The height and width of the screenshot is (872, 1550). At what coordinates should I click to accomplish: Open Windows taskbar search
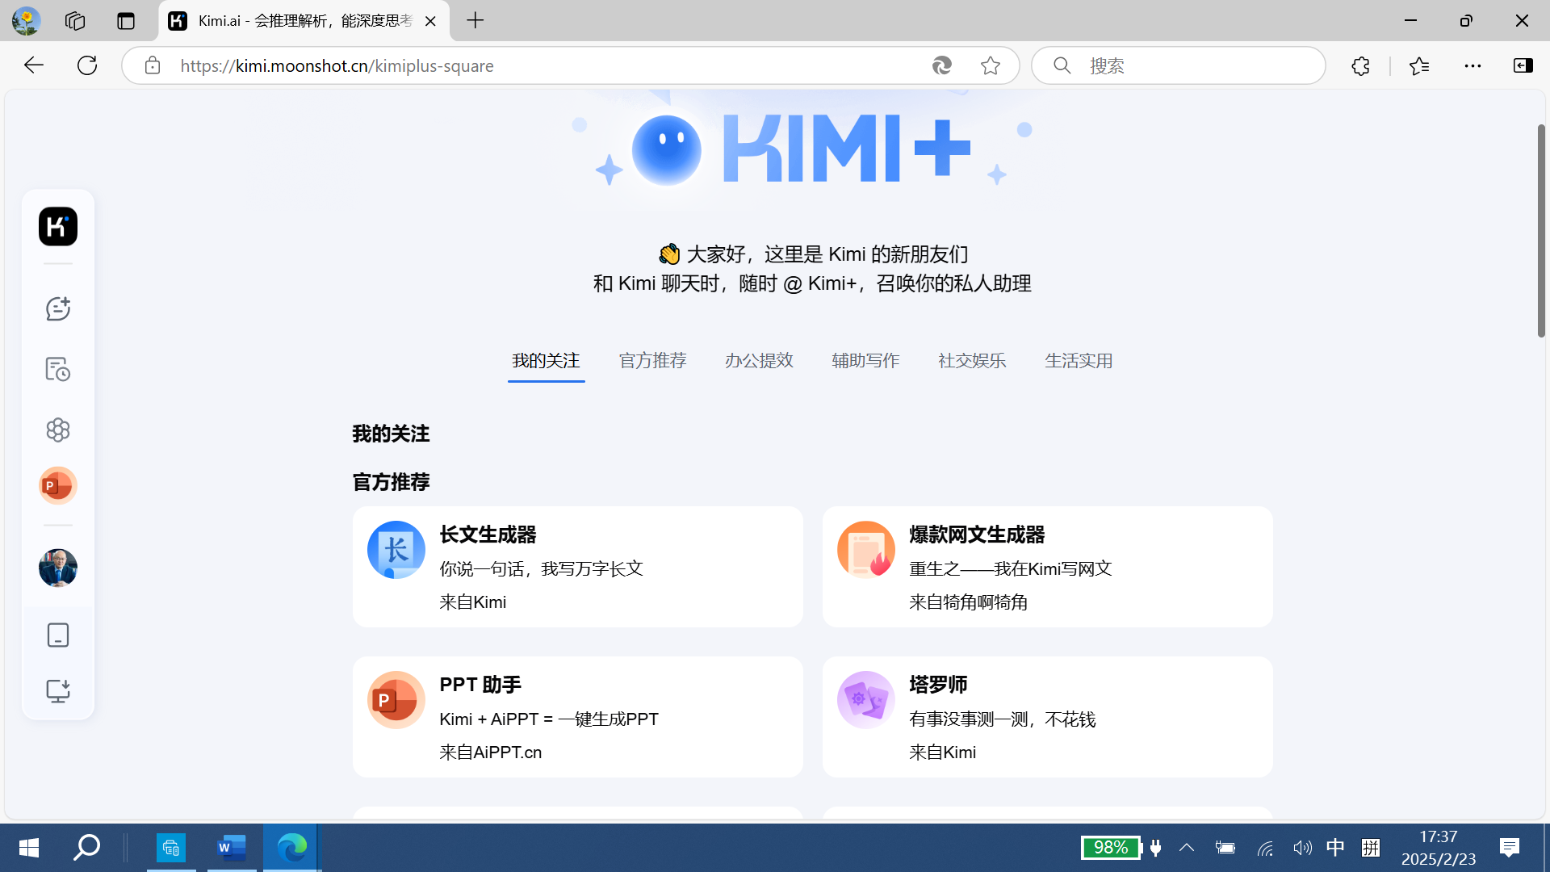click(x=87, y=848)
